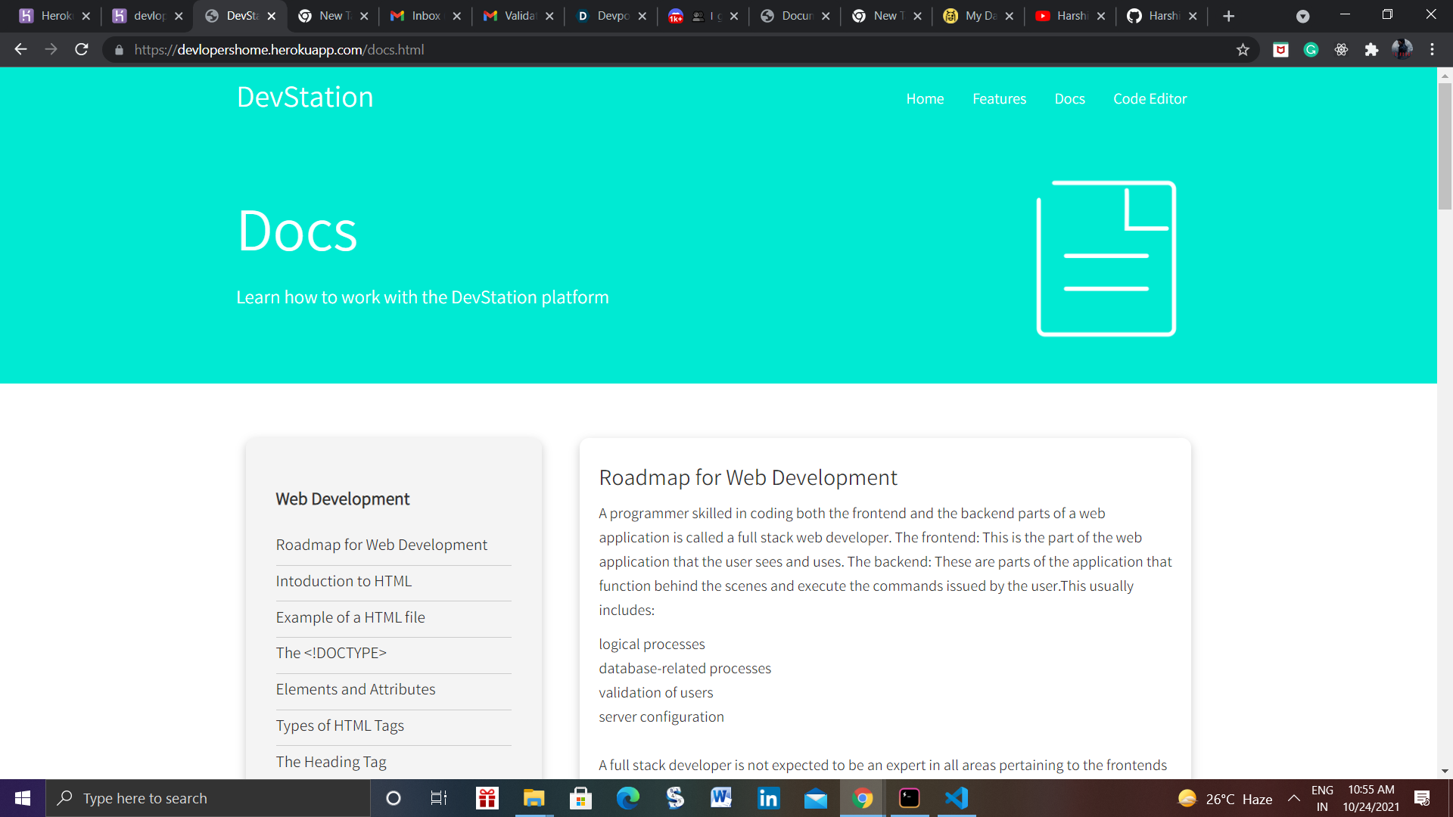Select Elements and Attributes in sidebar
The width and height of the screenshot is (1453, 817).
(356, 689)
